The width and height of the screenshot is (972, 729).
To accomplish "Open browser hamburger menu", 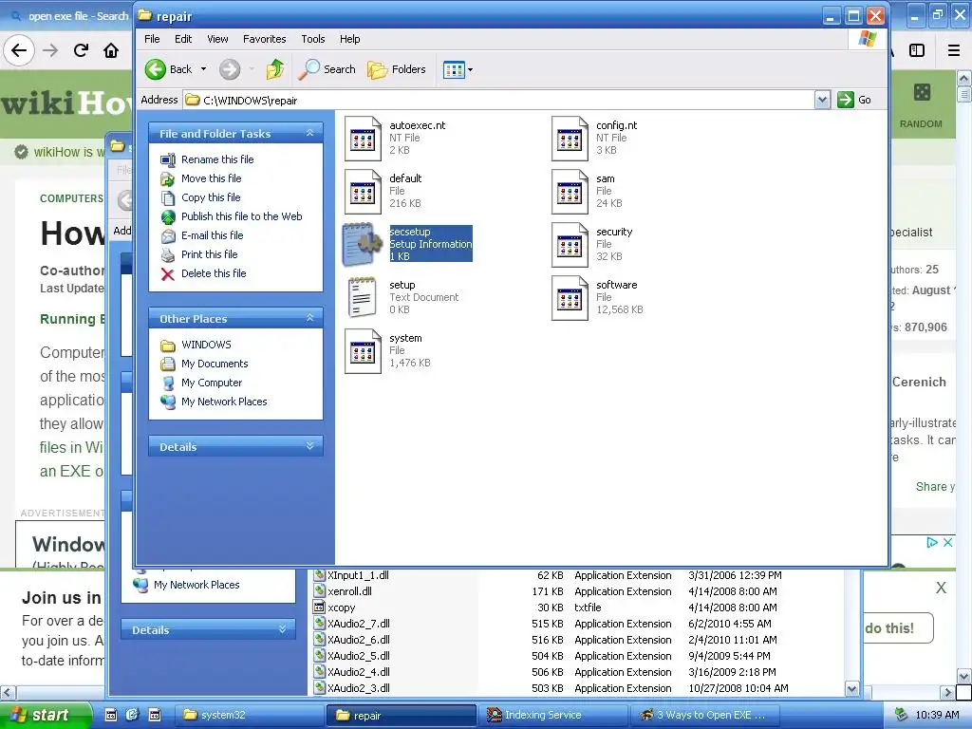I will click(x=954, y=50).
